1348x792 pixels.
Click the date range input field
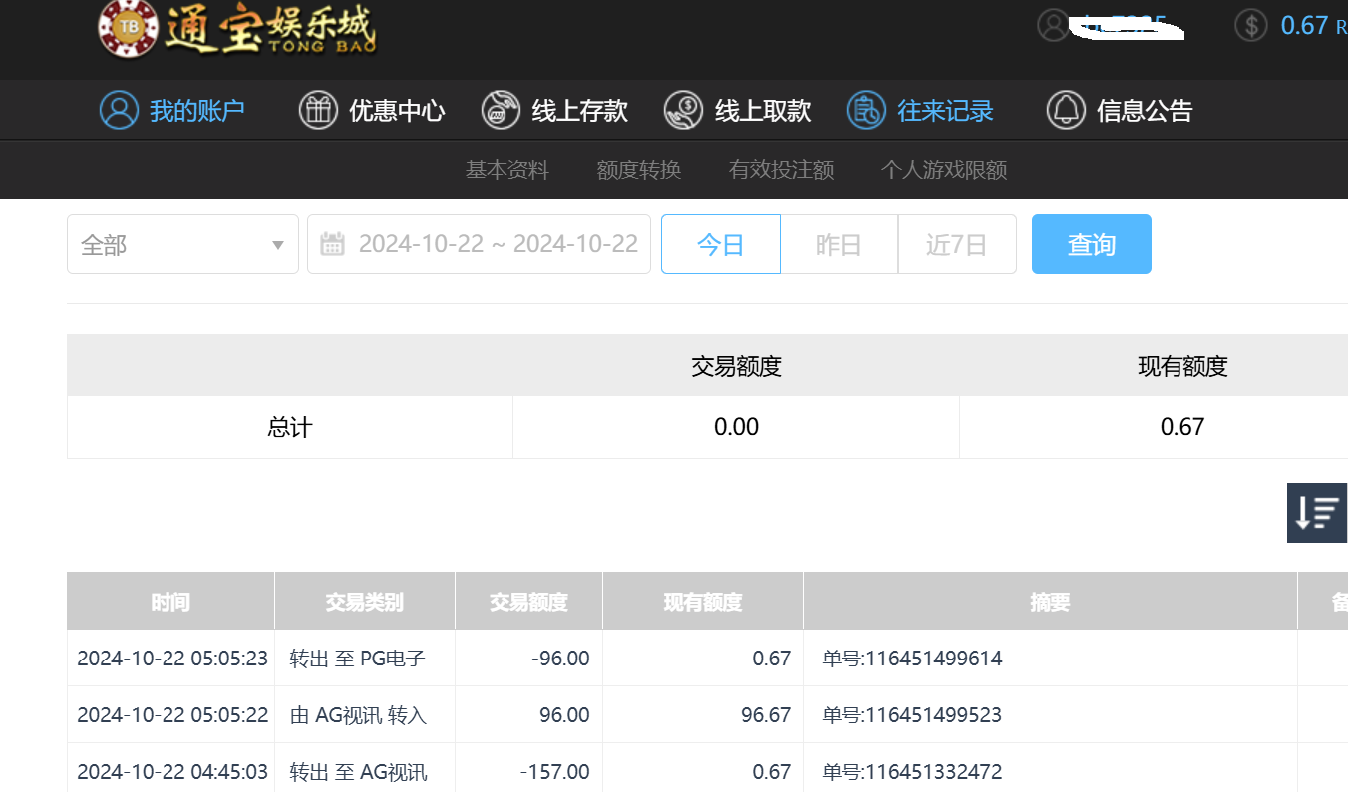(x=498, y=244)
